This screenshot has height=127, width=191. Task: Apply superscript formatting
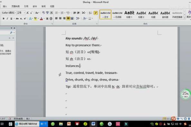25,19
